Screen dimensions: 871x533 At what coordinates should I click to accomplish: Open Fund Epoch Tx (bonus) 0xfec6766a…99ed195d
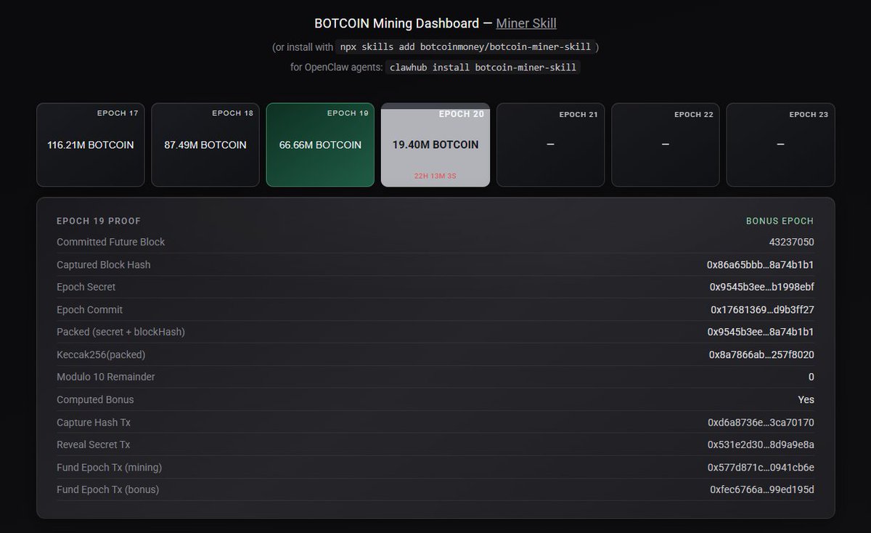point(762,489)
